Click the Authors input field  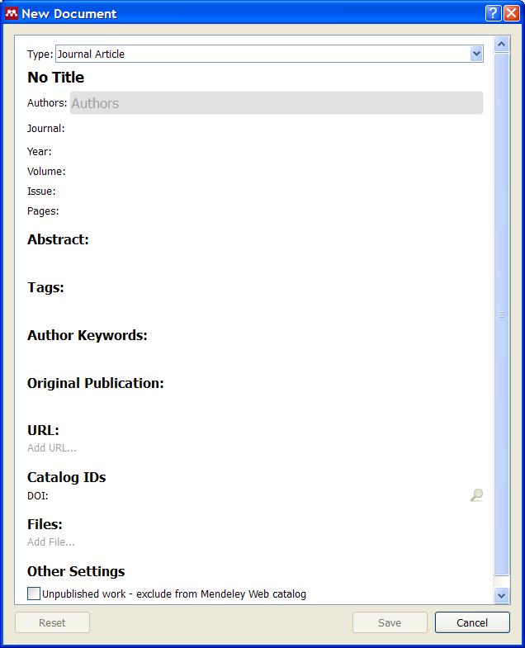pos(277,103)
